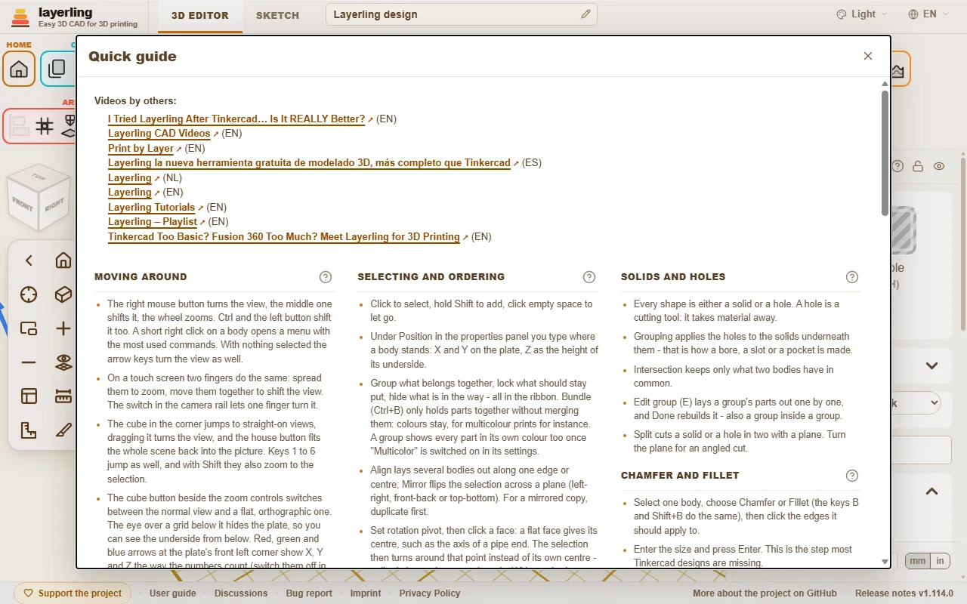Open help for Solids and Holes section
Screen dimensions: 967x604
coord(852,277)
